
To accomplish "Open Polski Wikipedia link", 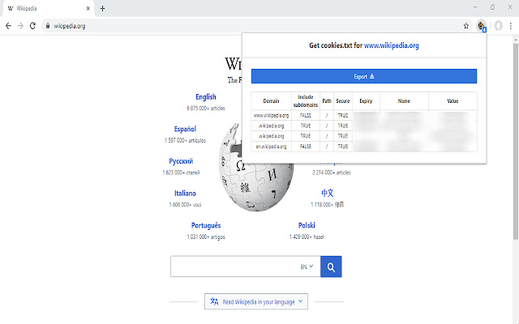I will 307,225.
